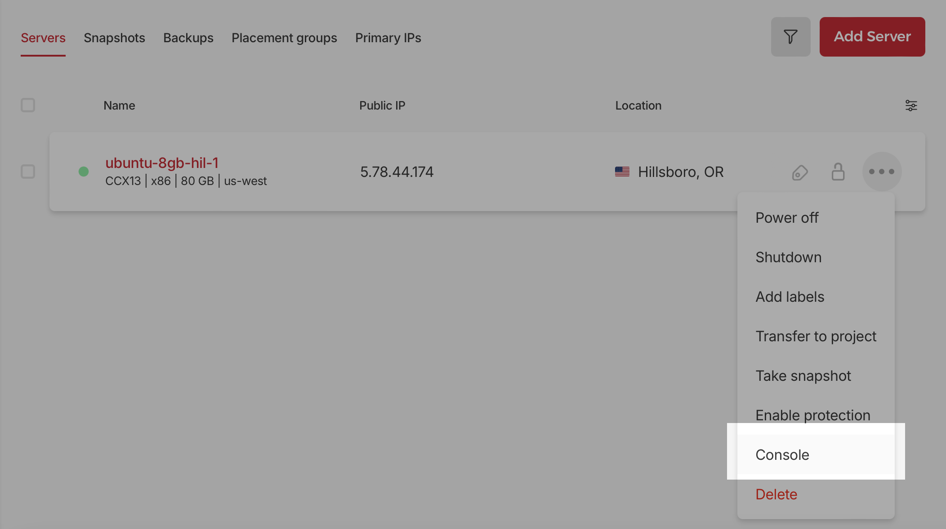Select Console from the context menu

[x=782, y=454]
